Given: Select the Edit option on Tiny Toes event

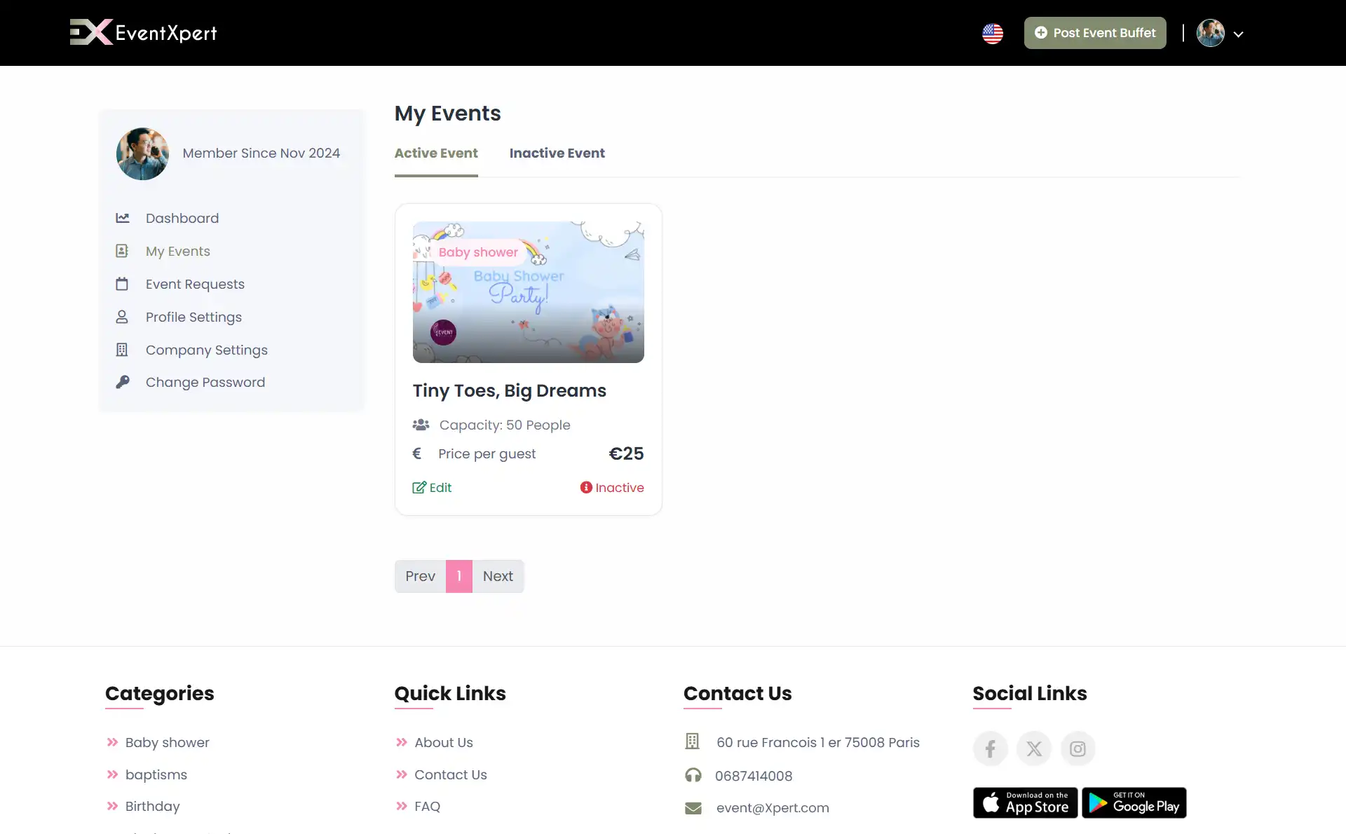Looking at the screenshot, I should pyautogui.click(x=432, y=488).
